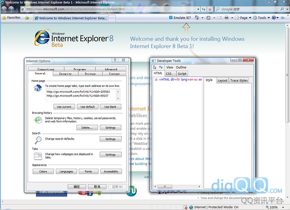Click the Colors button
The height and width of the screenshot is (210, 290).
pyautogui.click(x=43, y=172)
